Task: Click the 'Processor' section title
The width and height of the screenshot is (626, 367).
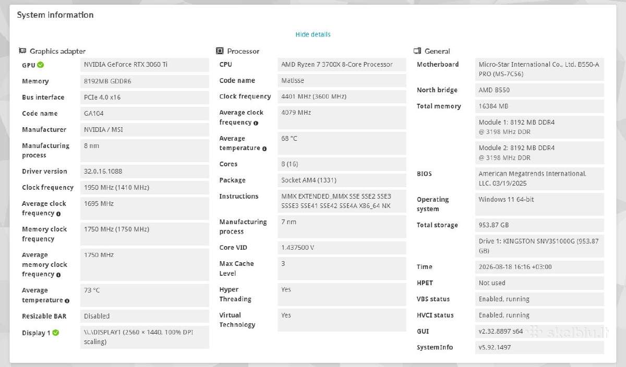Action: (243, 51)
